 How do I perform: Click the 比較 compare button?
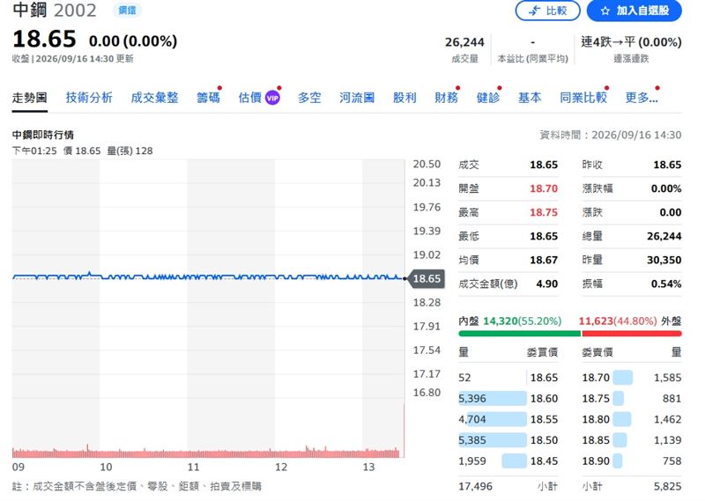click(x=547, y=11)
